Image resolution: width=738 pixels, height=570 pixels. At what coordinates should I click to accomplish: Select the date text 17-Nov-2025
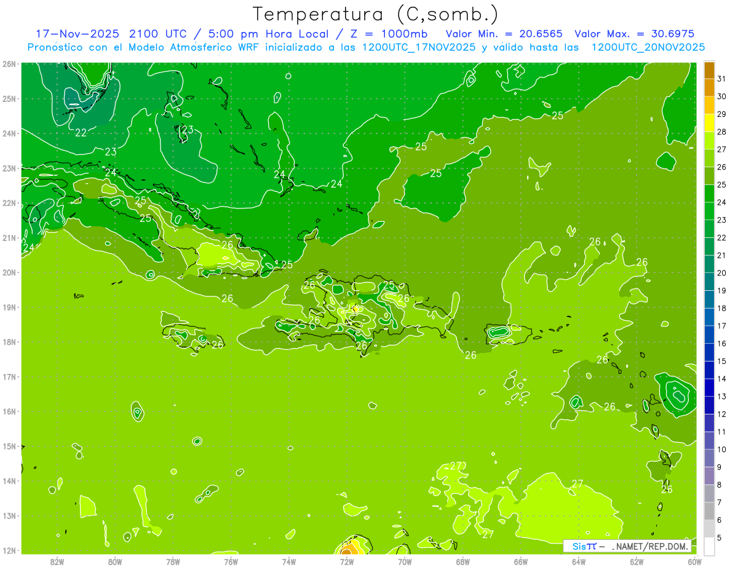pyautogui.click(x=77, y=34)
